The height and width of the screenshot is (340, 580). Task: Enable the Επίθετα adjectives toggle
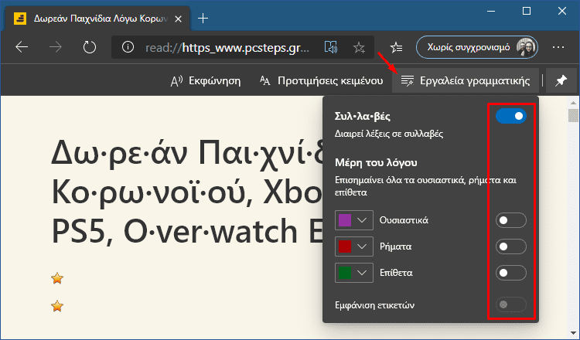point(511,273)
